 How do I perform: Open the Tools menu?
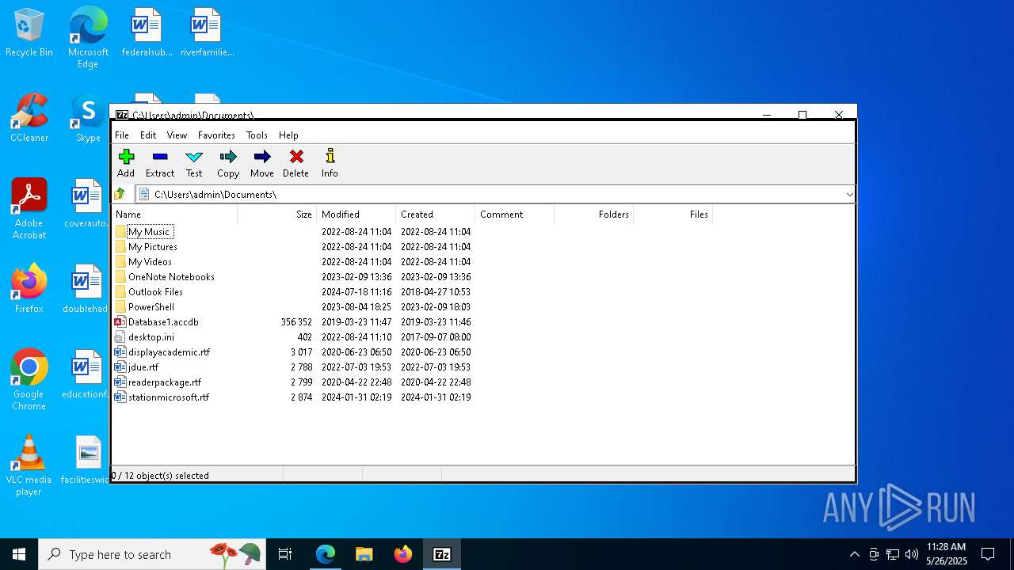[x=257, y=135]
